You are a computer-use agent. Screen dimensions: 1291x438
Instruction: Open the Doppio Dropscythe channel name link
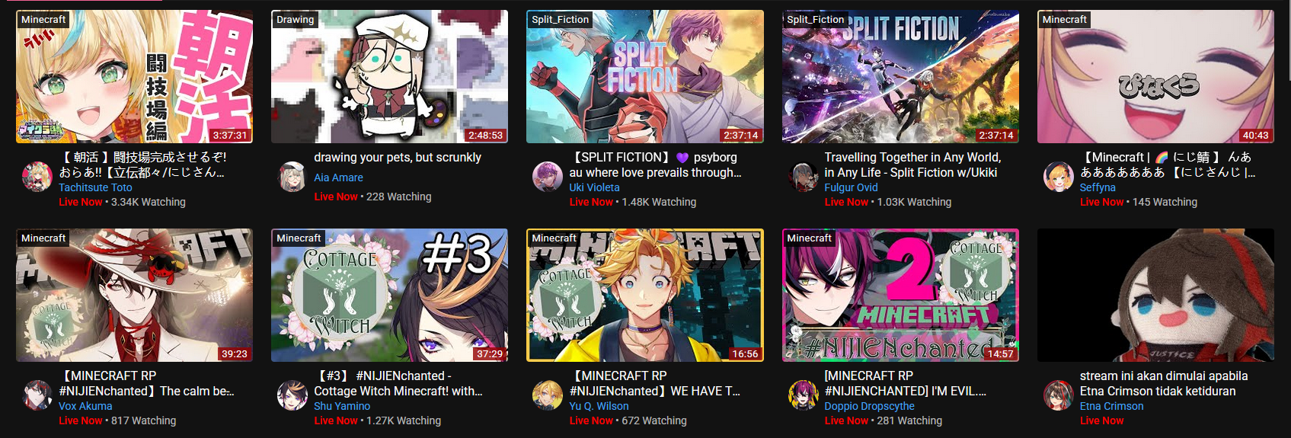(869, 406)
